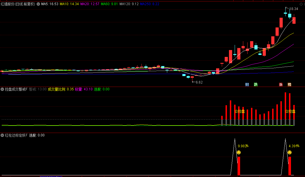
Task: Open the main chart indicator dropdown arrow
Action: click(x=38, y=4)
